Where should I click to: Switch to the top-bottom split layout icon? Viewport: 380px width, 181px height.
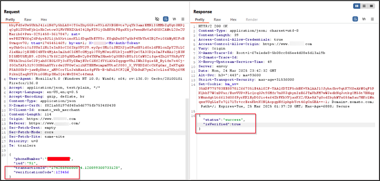tap(364, 6)
